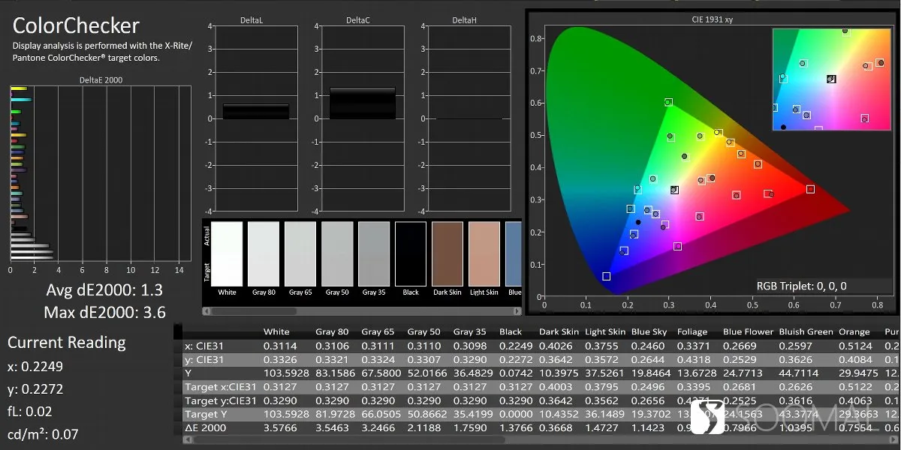Click the Max dE2000: 3.6 value
Viewport: 901px width, 450px height.
pyautogui.click(x=104, y=313)
